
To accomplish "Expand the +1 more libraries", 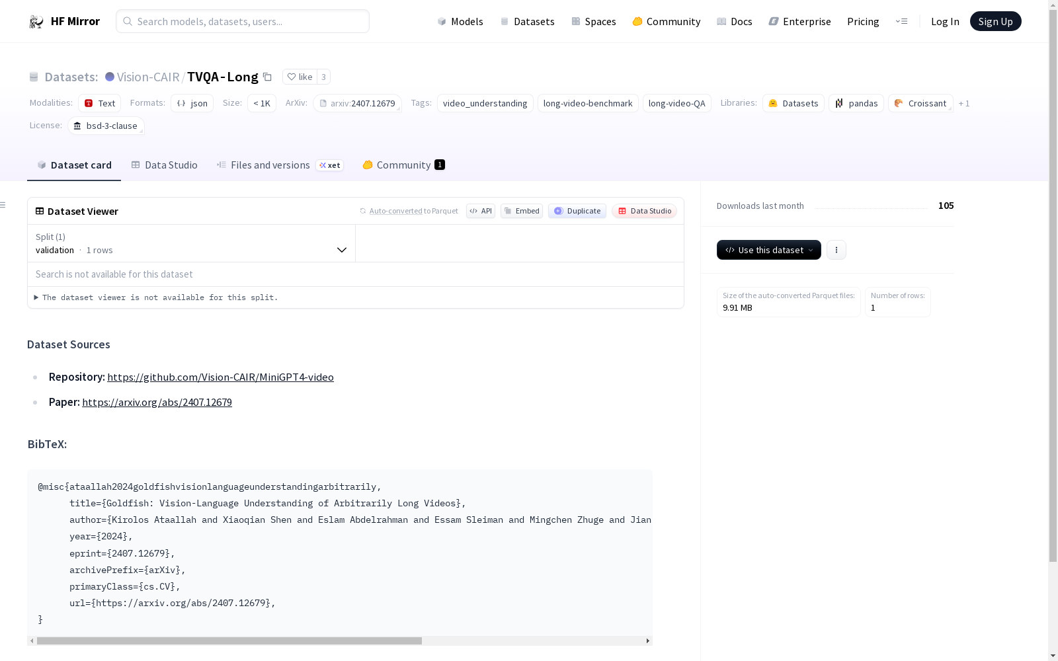I will 964,103.
